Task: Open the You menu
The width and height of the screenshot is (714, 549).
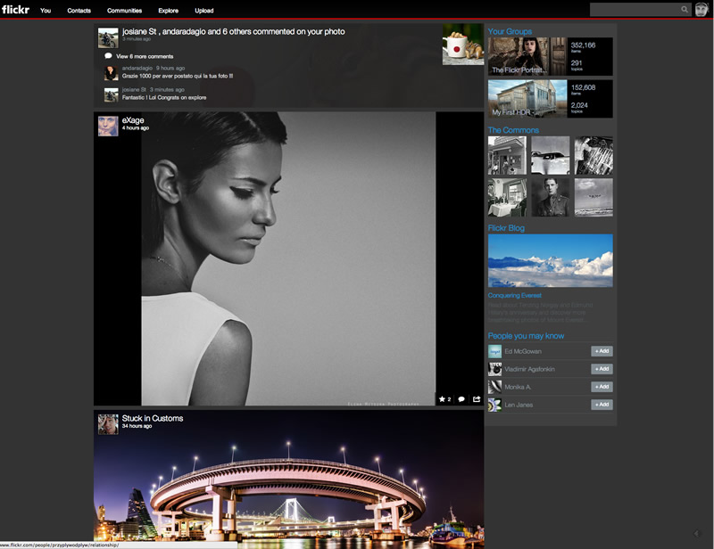Action: point(46,11)
